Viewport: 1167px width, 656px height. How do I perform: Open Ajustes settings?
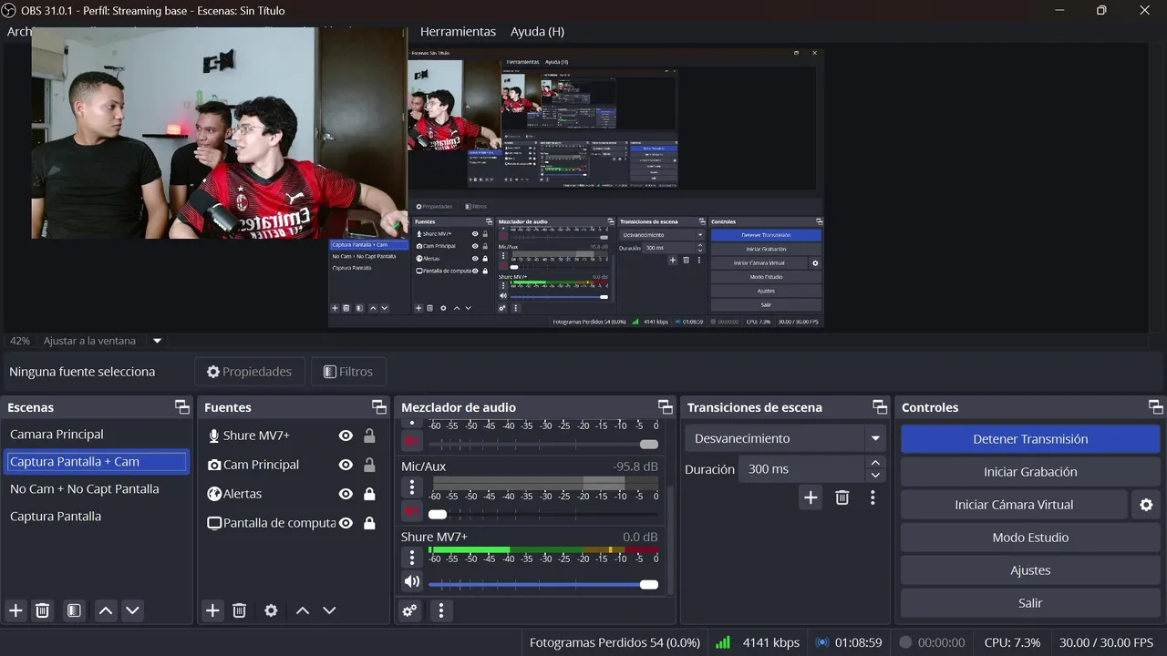click(1030, 570)
